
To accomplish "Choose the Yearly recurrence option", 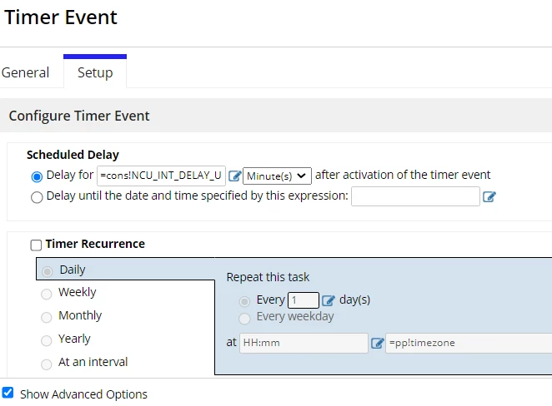I will pos(47,340).
